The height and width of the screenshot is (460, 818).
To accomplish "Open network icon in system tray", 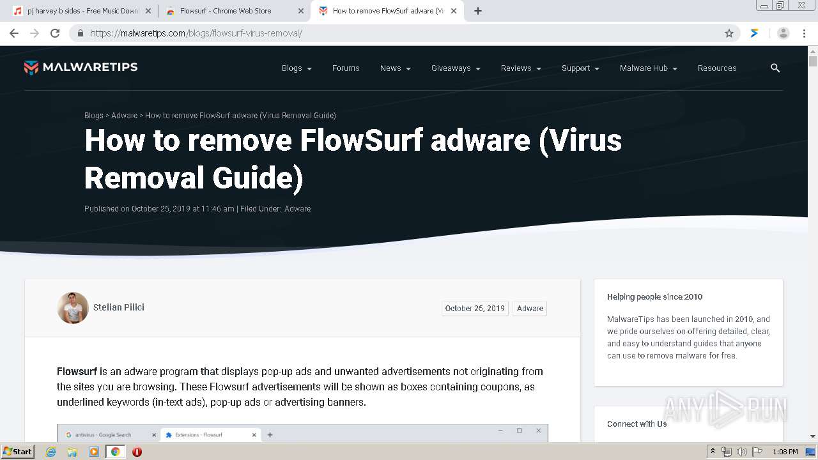I will coord(727,452).
